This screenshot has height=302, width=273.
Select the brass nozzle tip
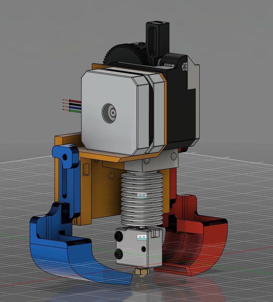(142, 273)
